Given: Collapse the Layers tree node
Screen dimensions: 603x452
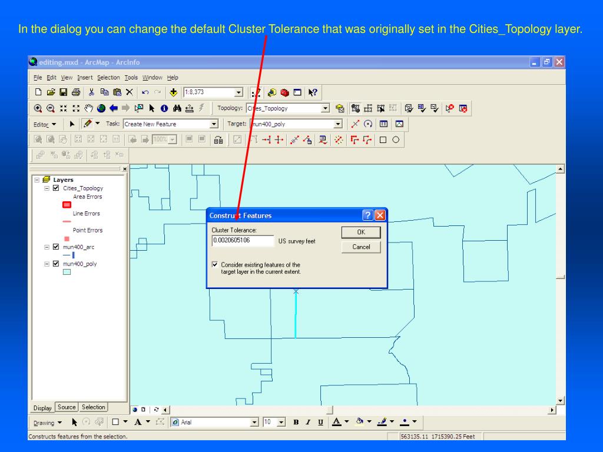Looking at the screenshot, I should pyautogui.click(x=37, y=180).
